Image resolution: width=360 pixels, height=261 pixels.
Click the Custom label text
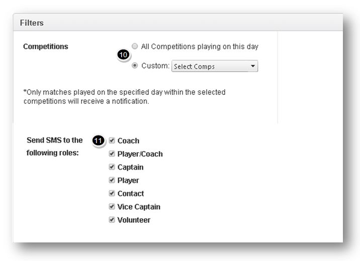pos(155,66)
